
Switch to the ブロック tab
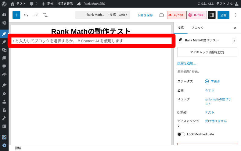(197, 28)
